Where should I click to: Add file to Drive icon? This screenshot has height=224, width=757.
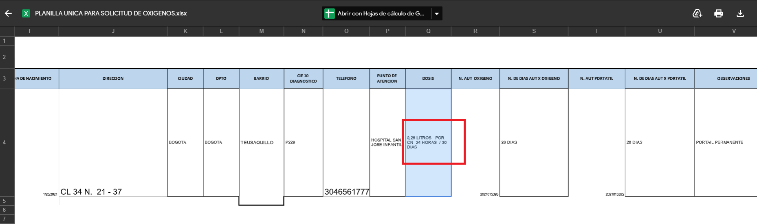tap(697, 13)
